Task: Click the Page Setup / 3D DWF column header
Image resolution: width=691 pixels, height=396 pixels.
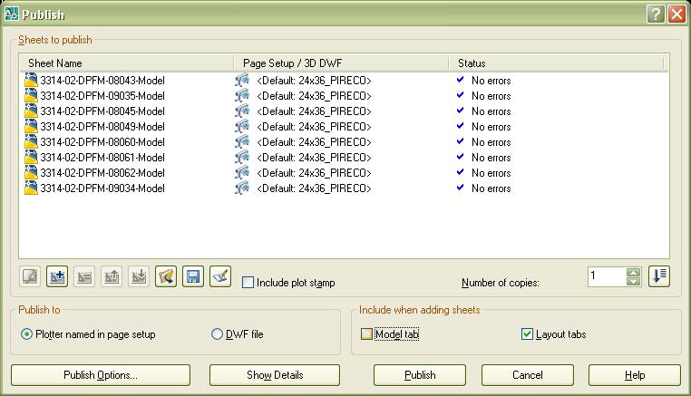Action: coord(341,63)
